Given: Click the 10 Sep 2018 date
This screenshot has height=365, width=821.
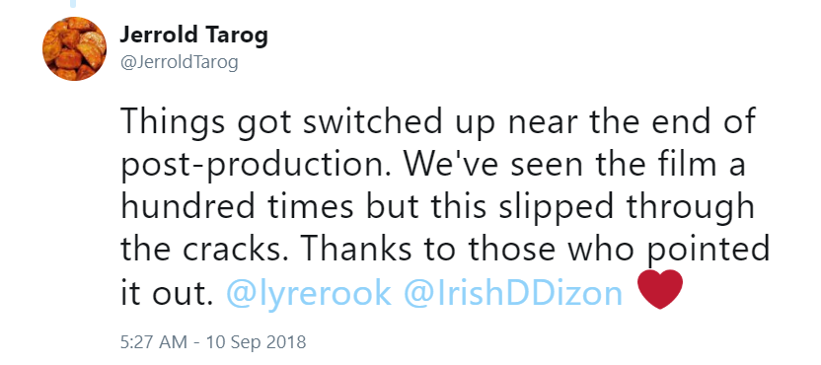Looking at the screenshot, I should 256,342.
